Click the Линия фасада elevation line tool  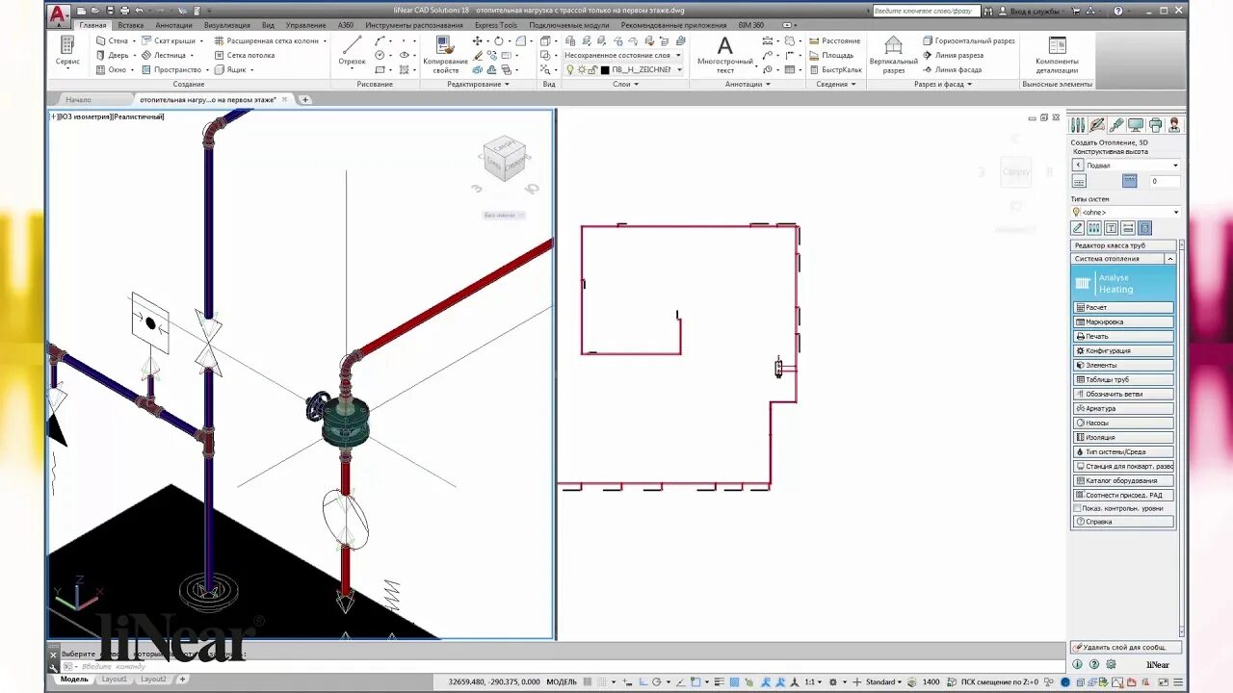pyautogui.click(x=952, y=70)
